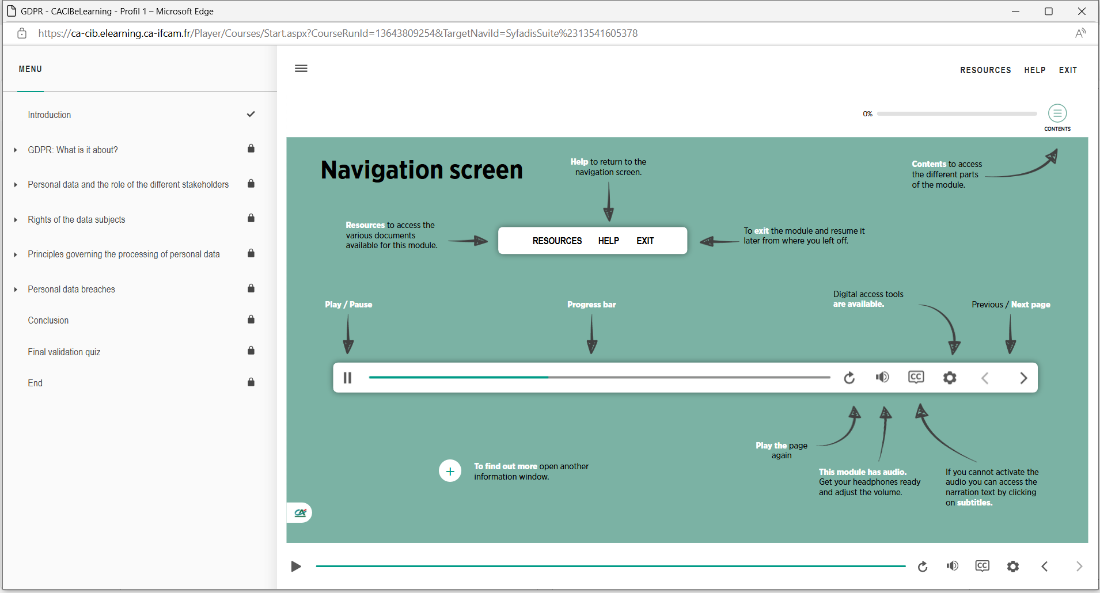Collapse the menu with hamburger icon
The width and height of the screenshot is (1100, 593).
pos(301,69)
